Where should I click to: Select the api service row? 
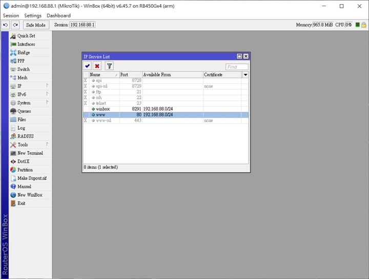pyautogui.click(x=166, y=81)
